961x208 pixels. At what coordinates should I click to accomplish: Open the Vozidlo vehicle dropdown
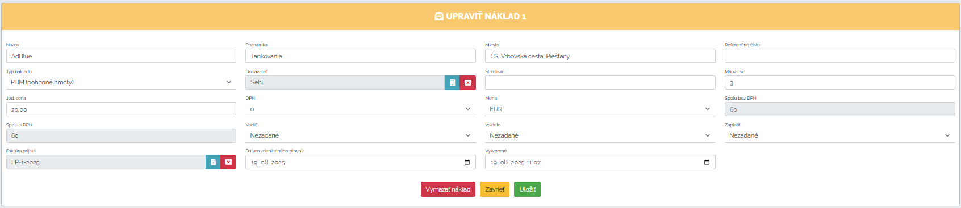pyautogui.click(x=600, y=135)
